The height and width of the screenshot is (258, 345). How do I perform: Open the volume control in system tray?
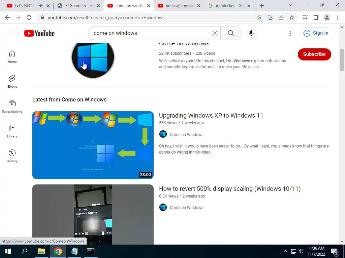click(x=301, y=251)
